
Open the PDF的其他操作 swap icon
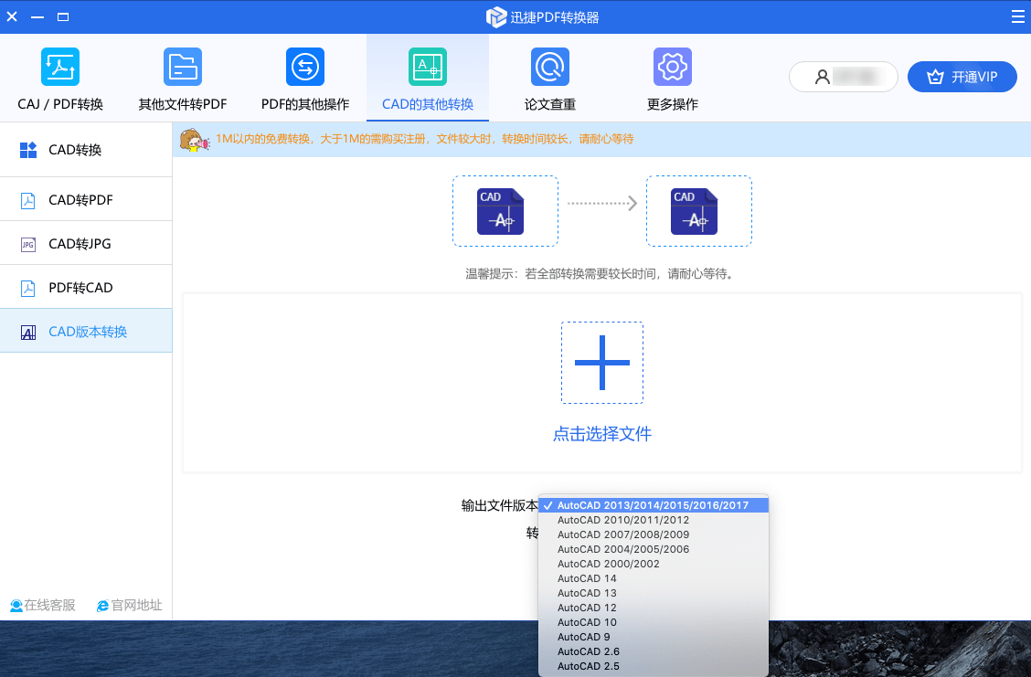tap(305, 67)
